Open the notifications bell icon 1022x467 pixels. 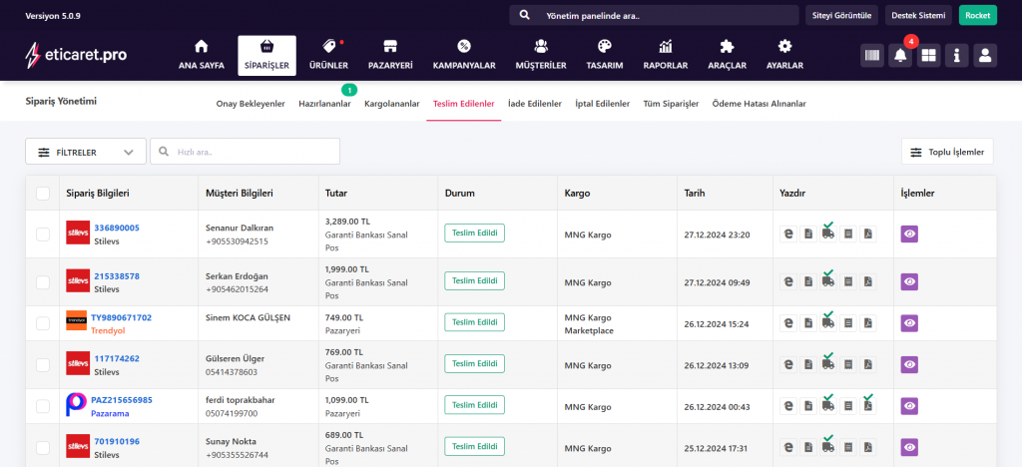tap(900, 56)
